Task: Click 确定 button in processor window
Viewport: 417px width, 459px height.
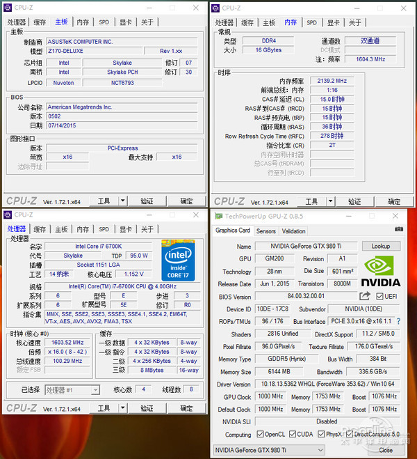Action: [186, 407]
